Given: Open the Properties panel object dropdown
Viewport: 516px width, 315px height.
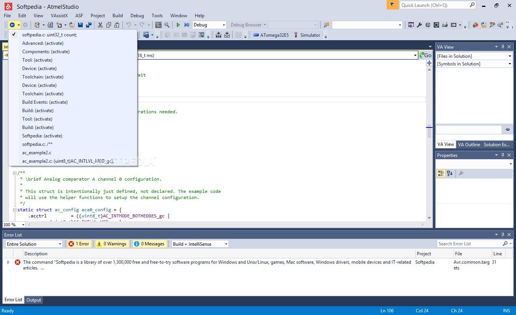Looking at the screenshot, I should coord(511,164).
